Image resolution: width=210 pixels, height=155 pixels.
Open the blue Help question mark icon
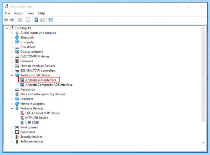36,20
